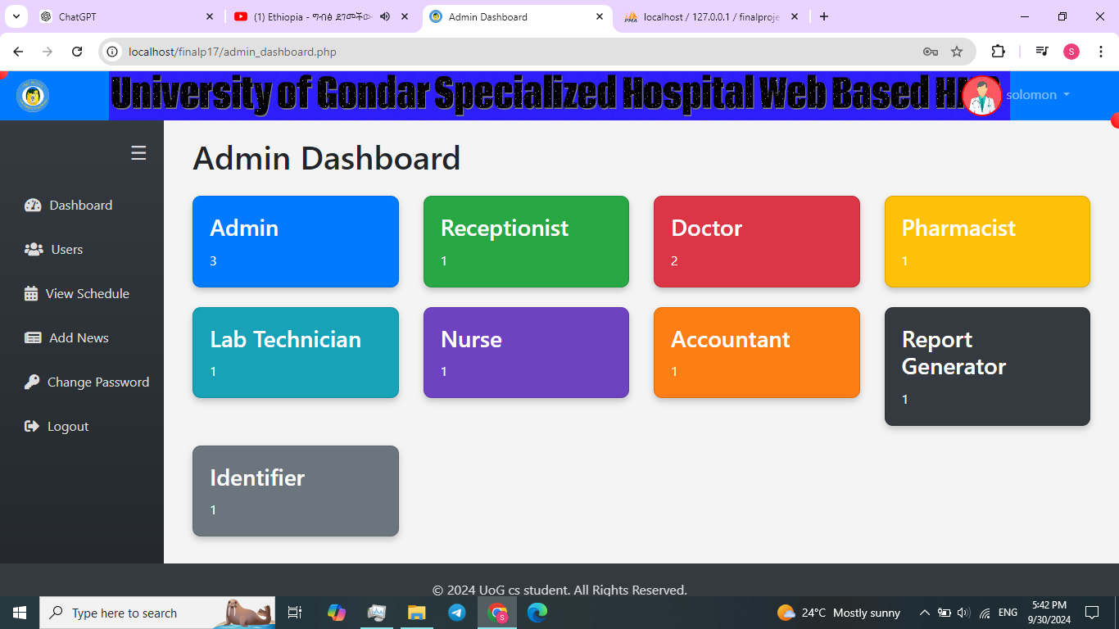Click the View Schedule calendar icon
The width and height of the screenshot is (1119, 629).
pyautogui.click(x=31, y=294)
